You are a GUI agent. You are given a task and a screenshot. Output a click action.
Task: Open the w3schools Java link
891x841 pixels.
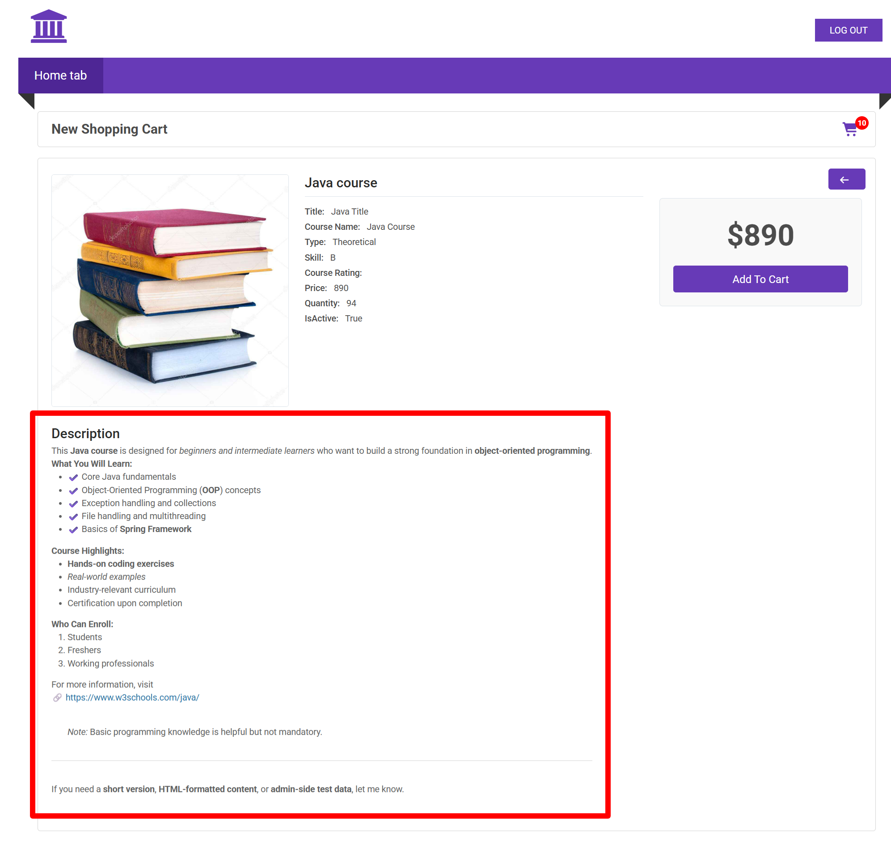[x=132, y=697]
